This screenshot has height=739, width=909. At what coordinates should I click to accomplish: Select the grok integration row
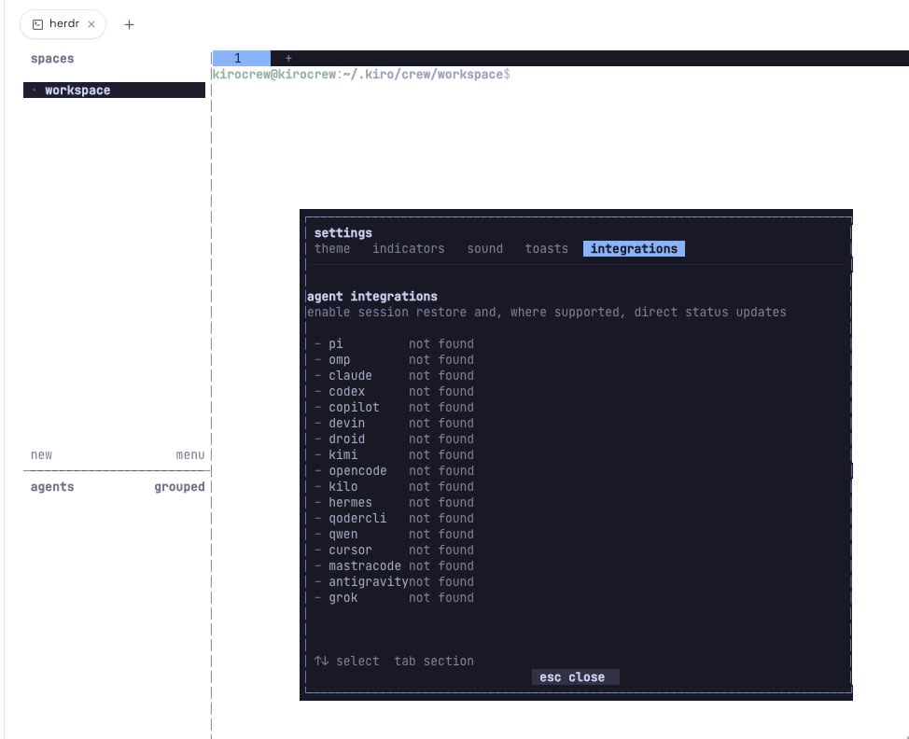(x=394, y=597)
